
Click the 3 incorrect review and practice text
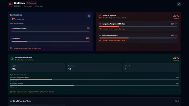pyautogui.click(x=113, y=29)
